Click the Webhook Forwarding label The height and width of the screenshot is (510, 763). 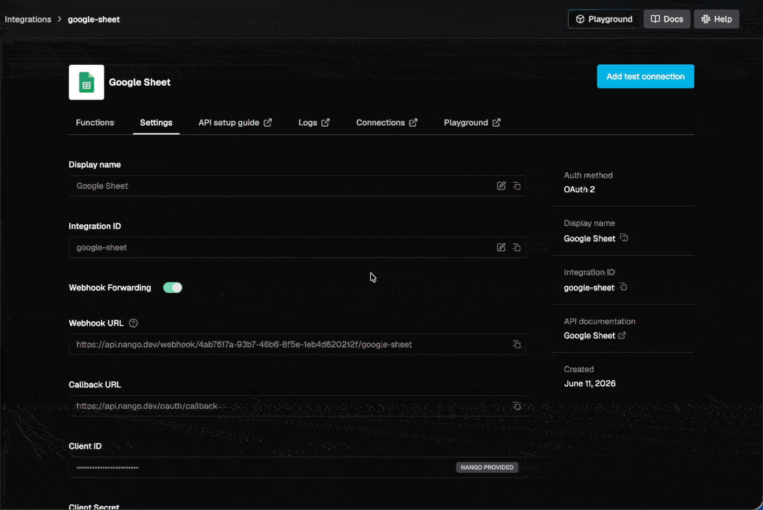click(x=110, y=288)
